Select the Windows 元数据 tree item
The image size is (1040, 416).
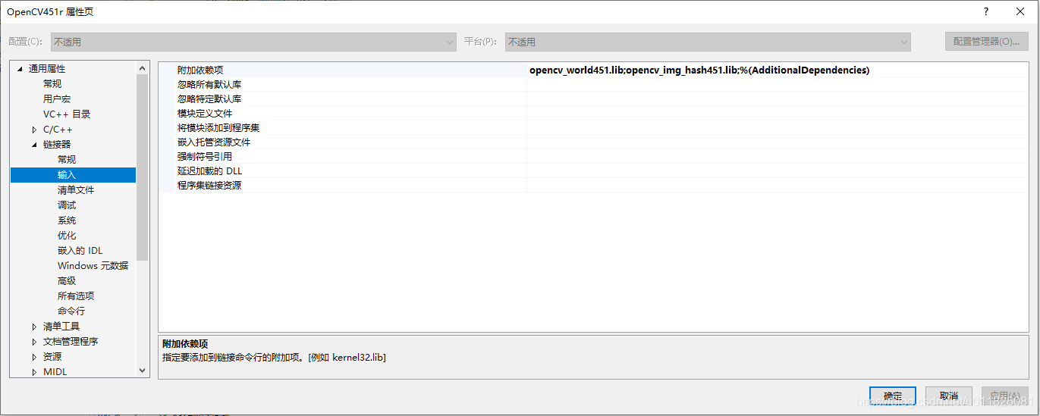93,266
